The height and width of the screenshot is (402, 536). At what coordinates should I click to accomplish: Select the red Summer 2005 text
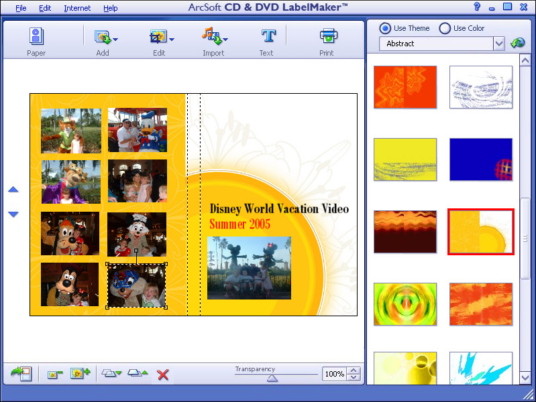[239, 224]
